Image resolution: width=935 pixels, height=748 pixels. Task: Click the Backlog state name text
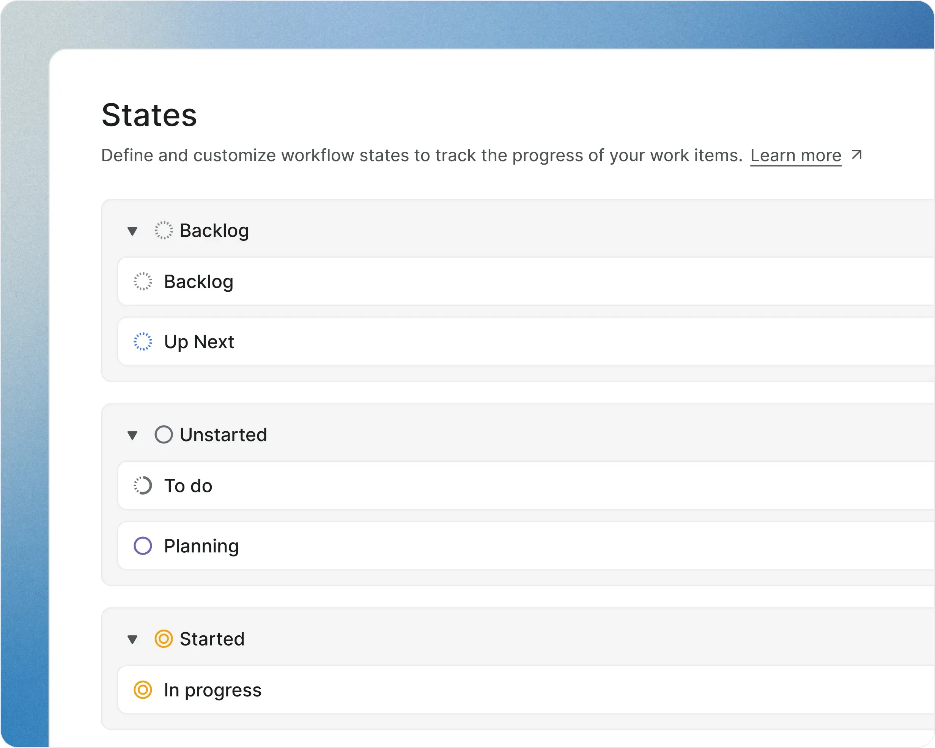pyautogui.click(x=199, y=281)
